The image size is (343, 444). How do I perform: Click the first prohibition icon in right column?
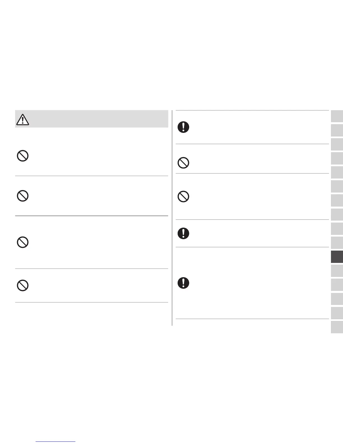pos(183,163)
